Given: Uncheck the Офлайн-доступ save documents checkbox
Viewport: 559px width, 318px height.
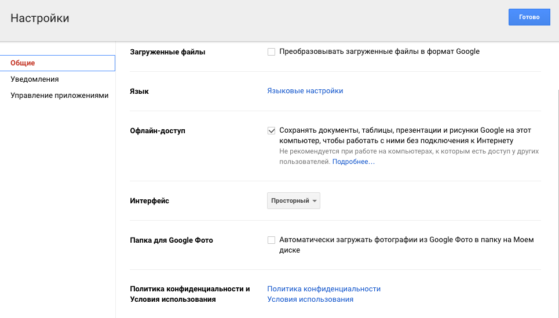Looking at the screenshot, I should pos(271,130).
